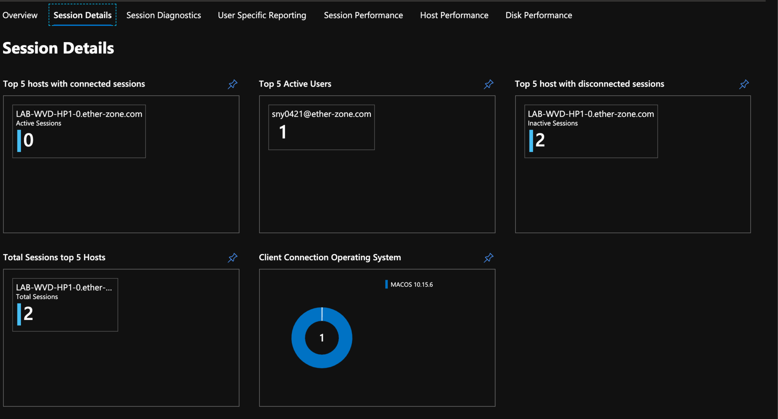Click the MACOS 10.15.6 legend color swatch
The height and width of the screenshot is (419, 778).
point(386,285)
